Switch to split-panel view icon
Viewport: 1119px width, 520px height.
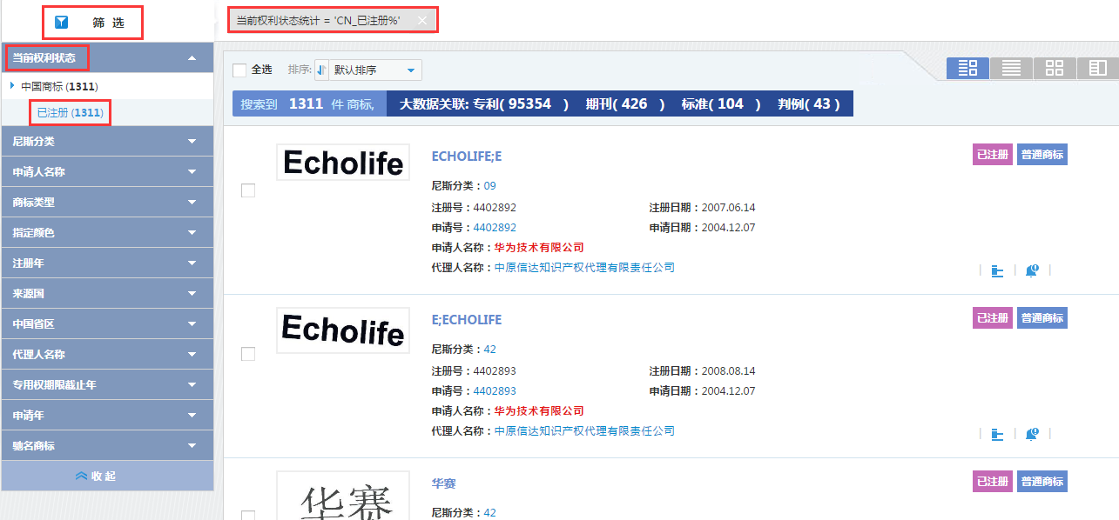1097,68
